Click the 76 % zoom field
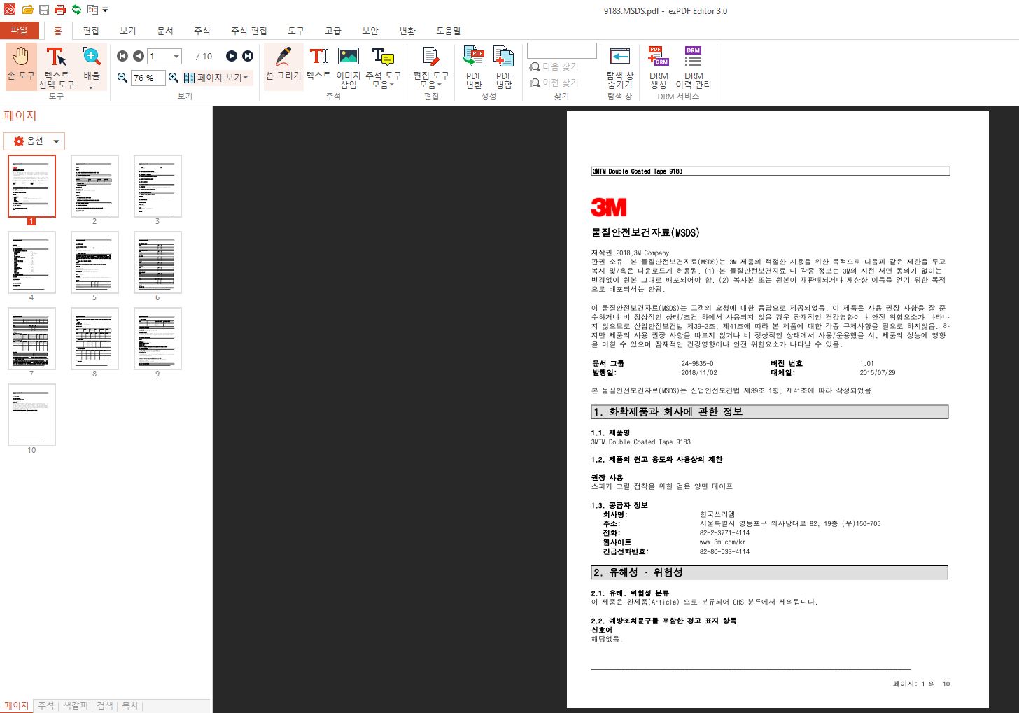Screen dimensions: 1019x713 tap(148, 78)
